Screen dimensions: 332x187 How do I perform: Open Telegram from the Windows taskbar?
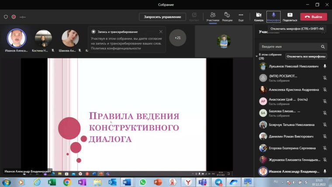[218, 182]
